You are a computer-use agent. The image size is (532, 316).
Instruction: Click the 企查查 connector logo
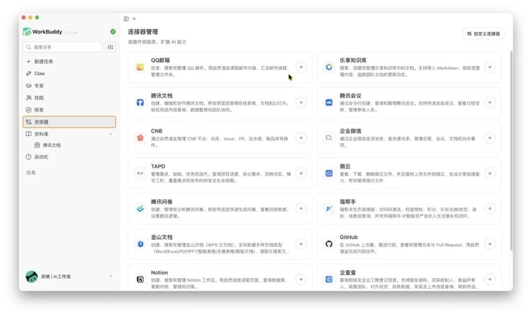click(329, 280)
